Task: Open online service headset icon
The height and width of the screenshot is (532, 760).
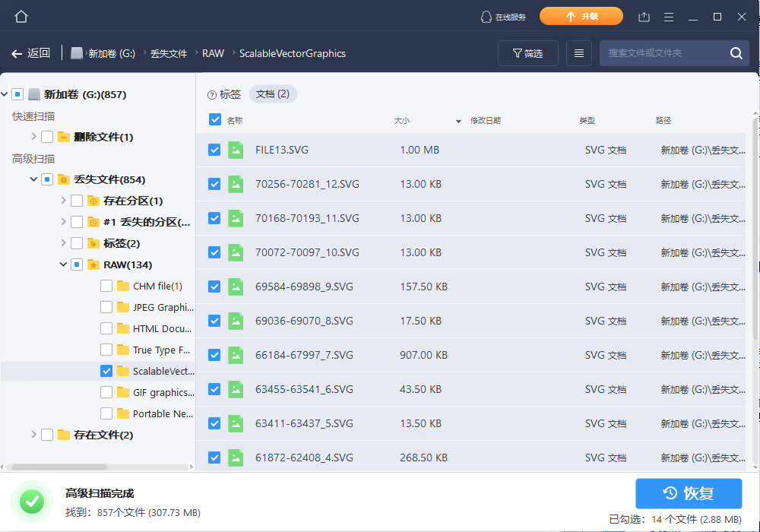Action: pos(486,17)
